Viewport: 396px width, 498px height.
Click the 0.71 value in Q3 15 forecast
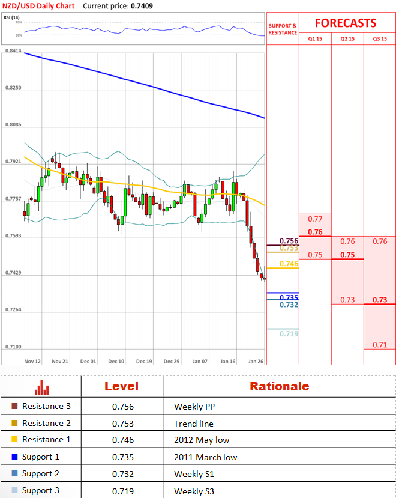[x=380, y=345]
